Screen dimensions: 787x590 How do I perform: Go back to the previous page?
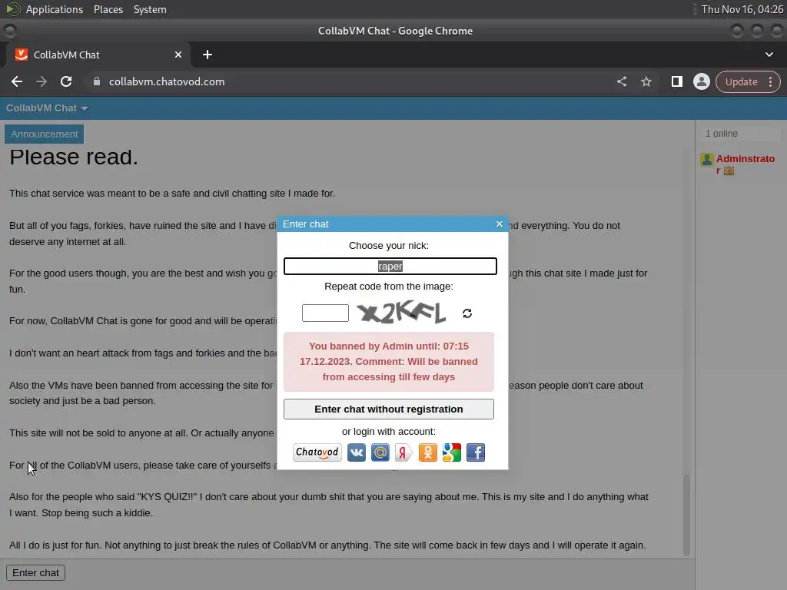(17, 81)
